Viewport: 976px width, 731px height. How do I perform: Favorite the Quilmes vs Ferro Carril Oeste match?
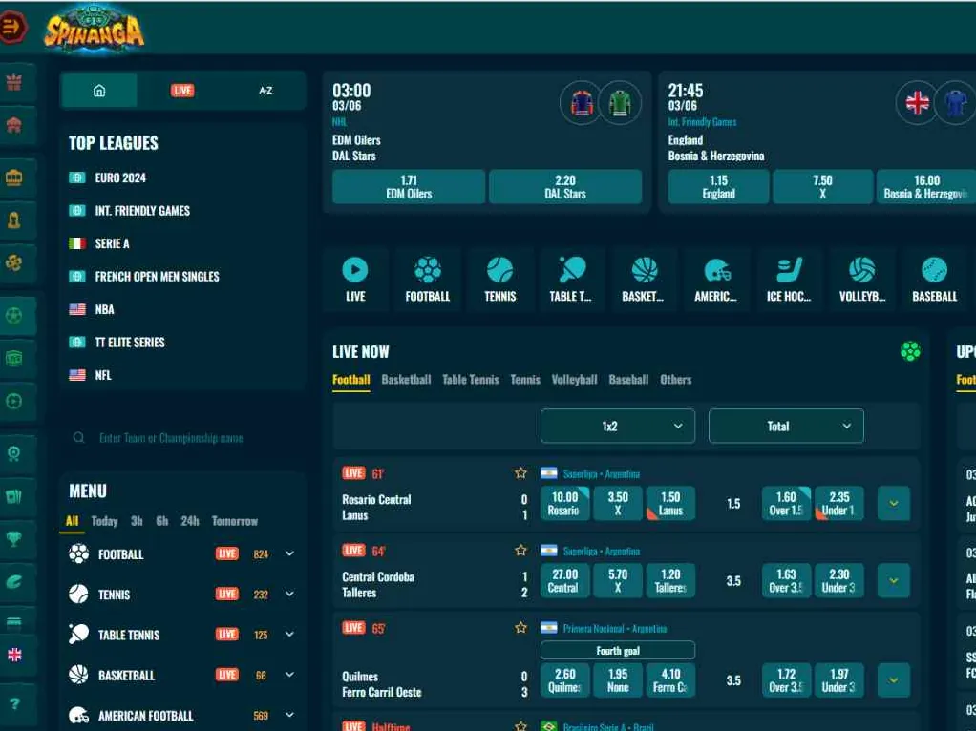[x=520, y=629]
